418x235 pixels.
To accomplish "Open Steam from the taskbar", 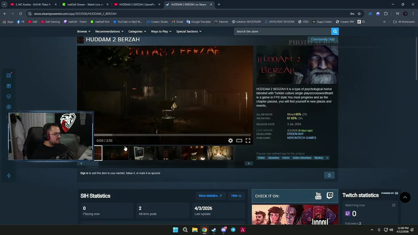I will pyautogui.click(x=214, y=230).
